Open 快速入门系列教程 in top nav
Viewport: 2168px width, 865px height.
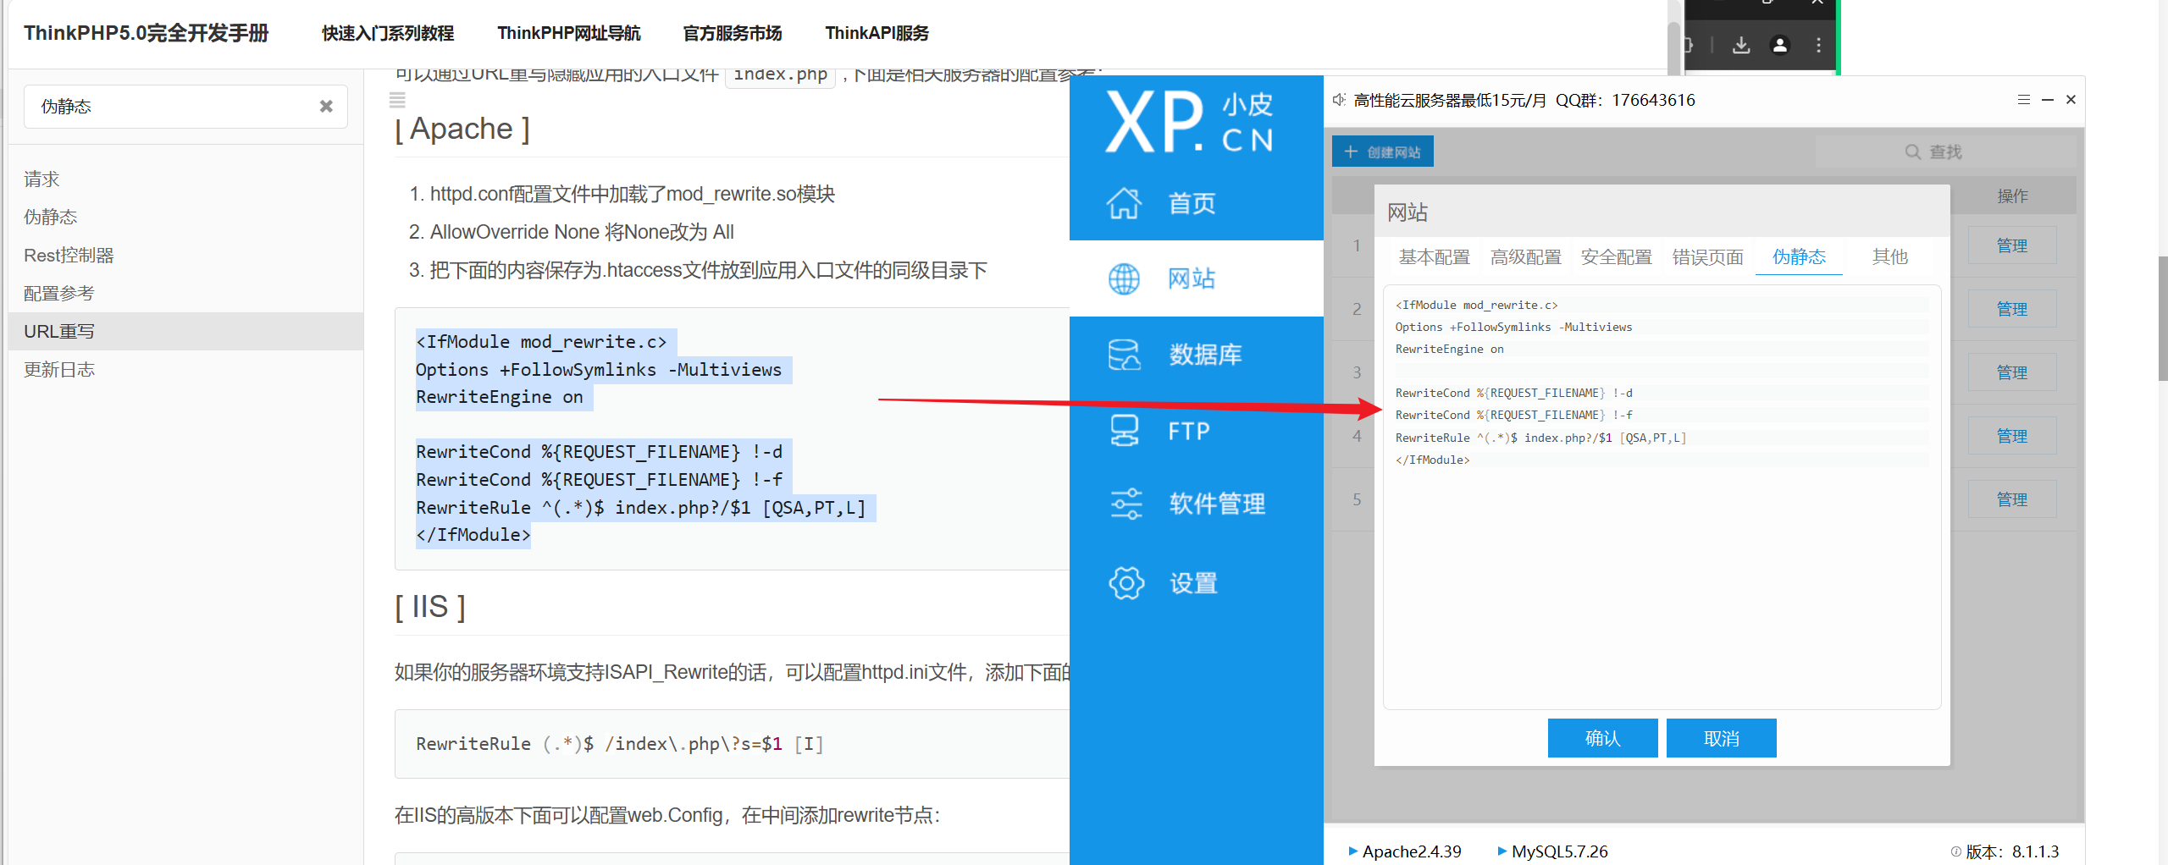[388, 33]
